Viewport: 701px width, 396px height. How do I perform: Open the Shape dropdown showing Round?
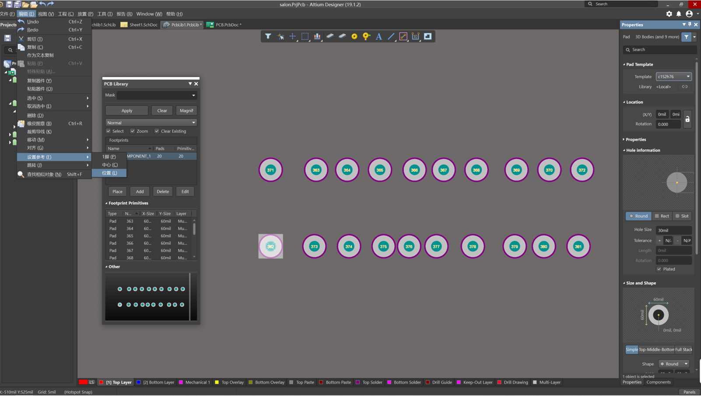674,364
